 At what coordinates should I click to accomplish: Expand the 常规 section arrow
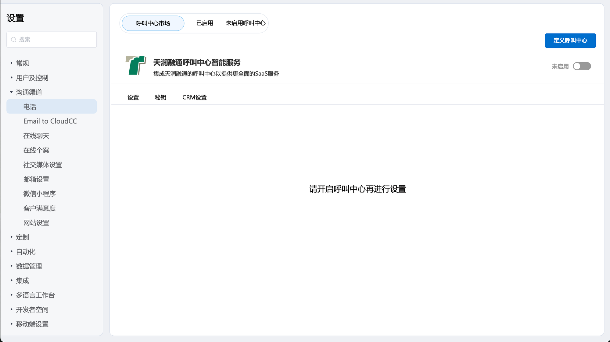click(x=11, y=63)
